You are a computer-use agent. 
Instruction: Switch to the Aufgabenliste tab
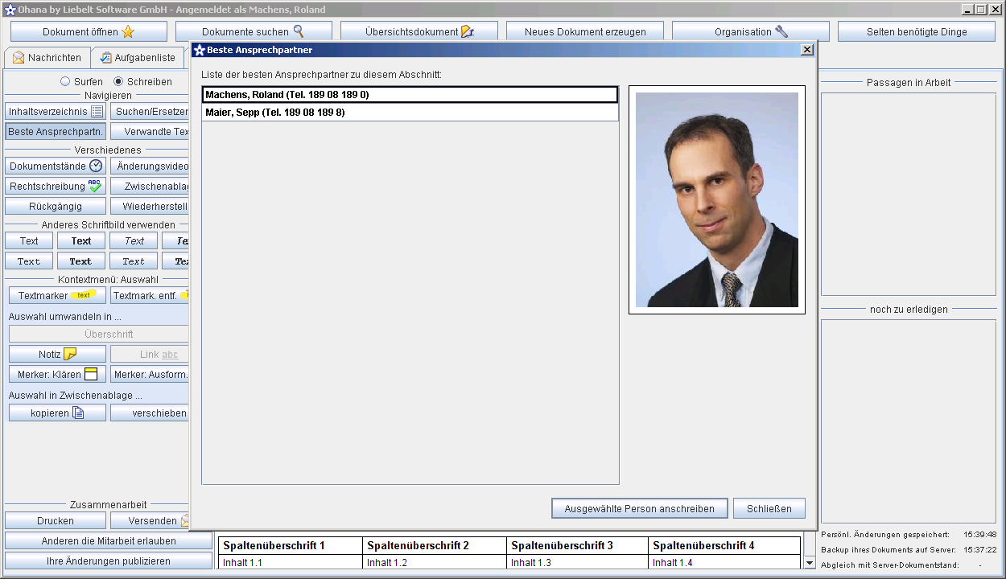point(137,58)
